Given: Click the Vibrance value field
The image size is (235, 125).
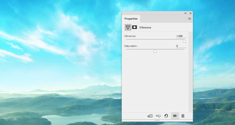Looking at the screenshot, I should (181, 36).
